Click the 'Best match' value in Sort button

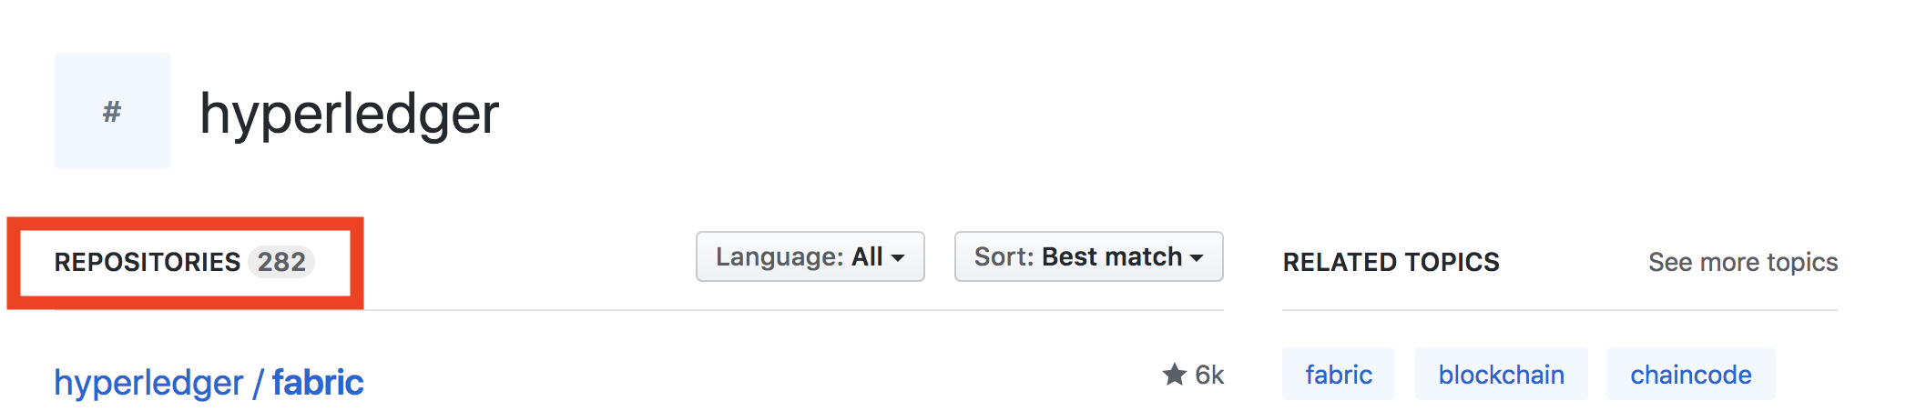[x=1111, y=257]
